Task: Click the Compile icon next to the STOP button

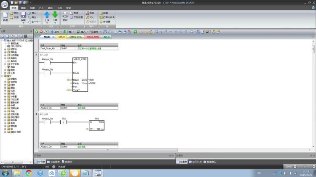Action: click(x=46, y=32)
